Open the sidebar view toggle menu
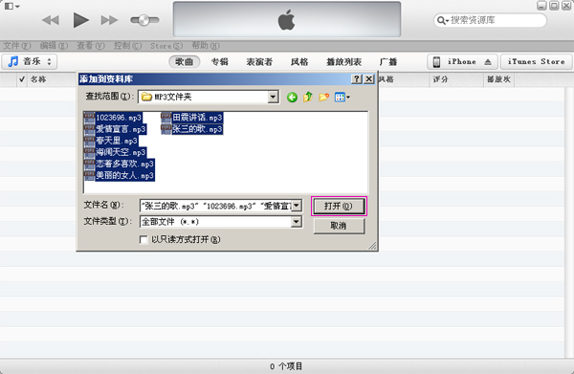The image size is (574, 374). coord(12,7)
